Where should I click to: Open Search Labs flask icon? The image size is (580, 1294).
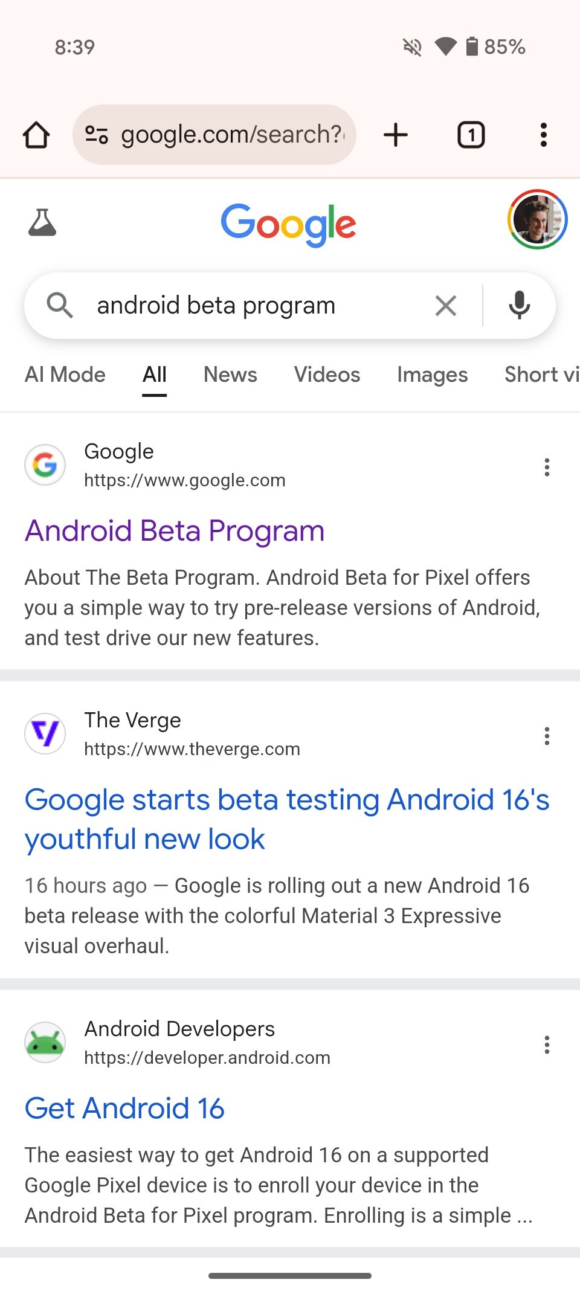[x=42, y=222]
